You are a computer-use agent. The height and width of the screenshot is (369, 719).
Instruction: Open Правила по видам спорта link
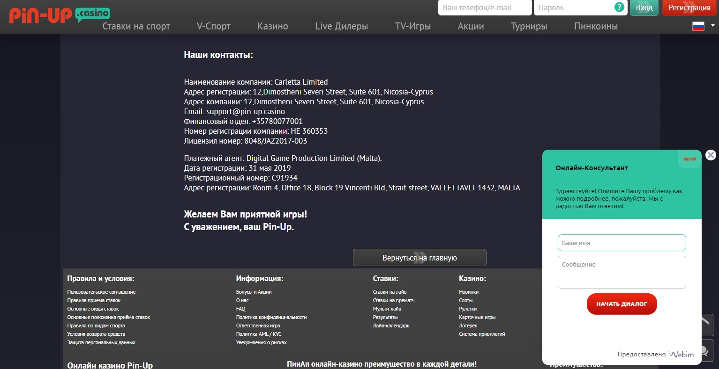tap(96, 326)
